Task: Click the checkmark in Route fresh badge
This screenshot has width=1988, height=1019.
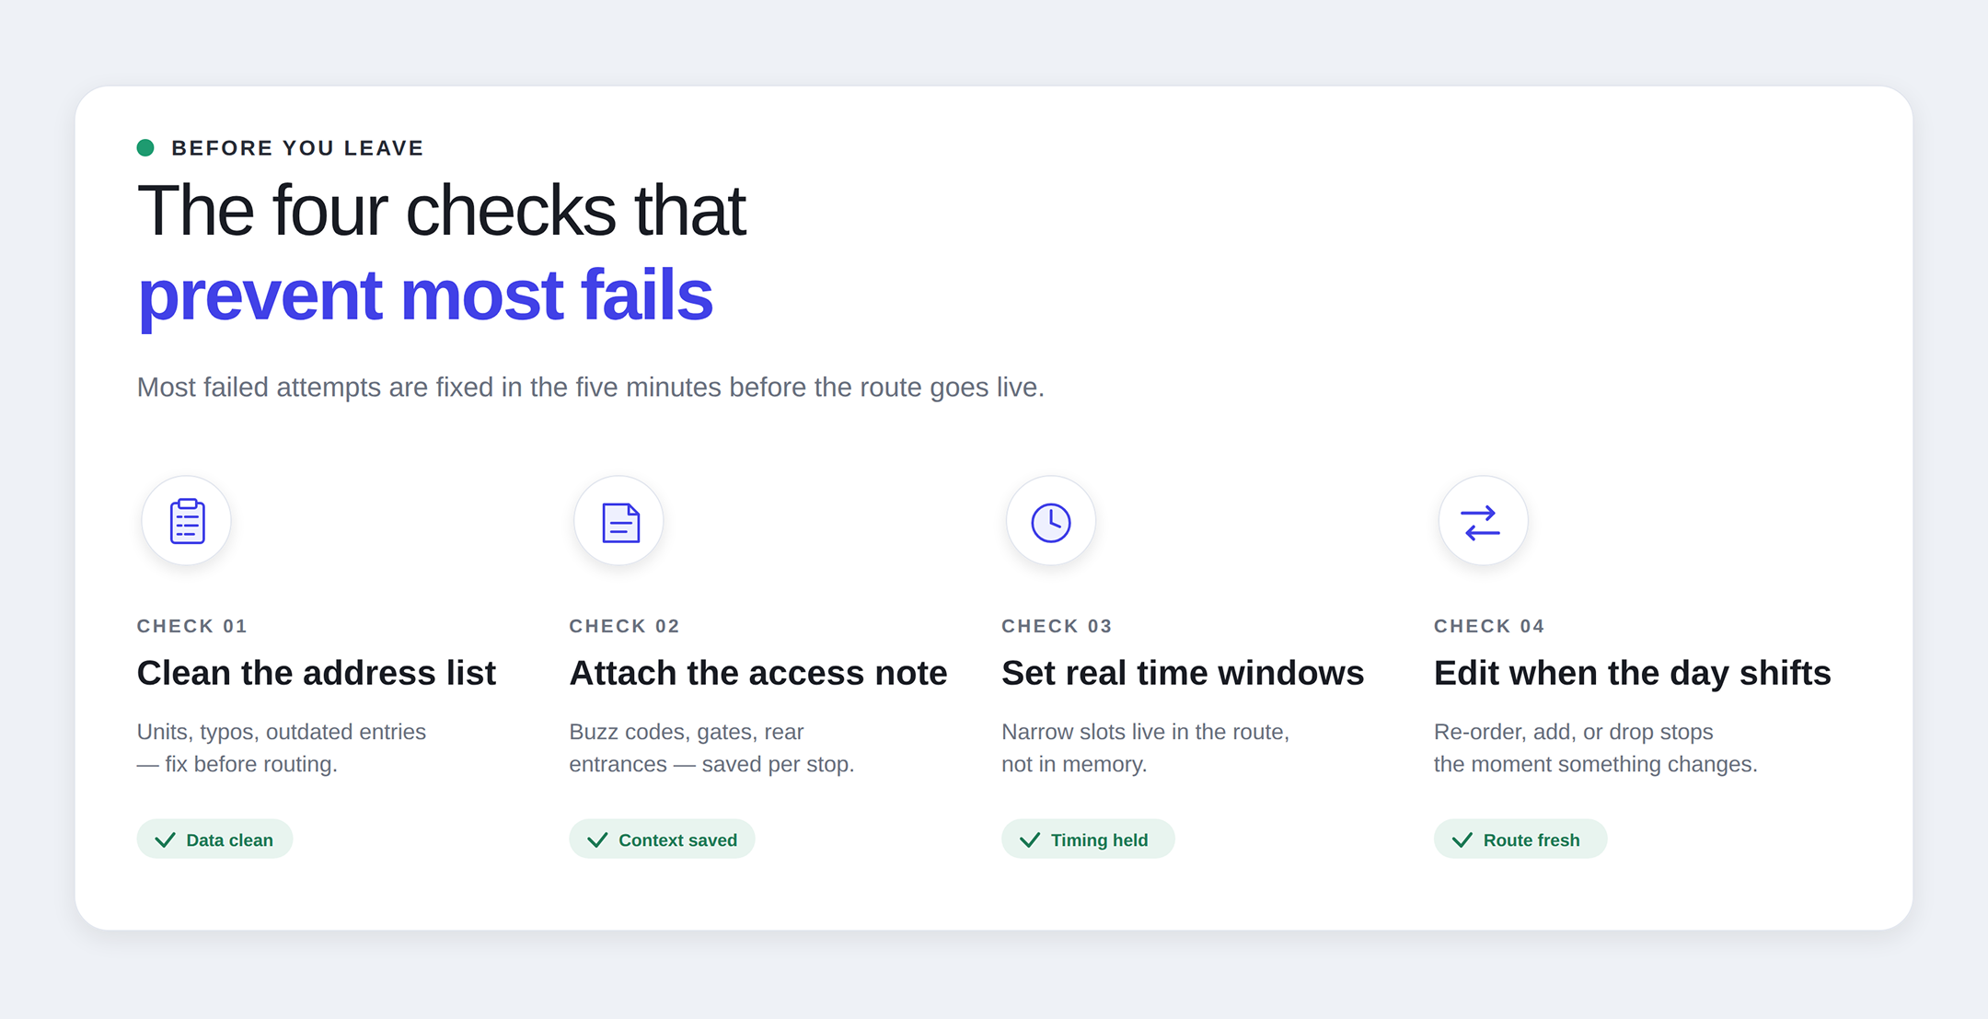Action: 1462,840
